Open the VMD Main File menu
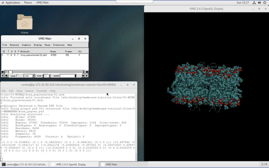 pyautogui.click(x=5, y=45)
